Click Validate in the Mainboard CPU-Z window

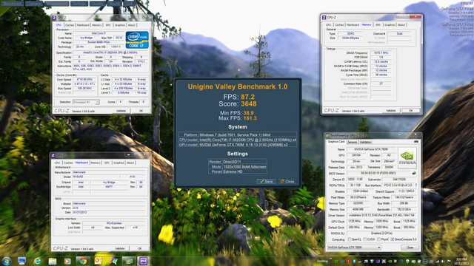[x=119, y=248]
